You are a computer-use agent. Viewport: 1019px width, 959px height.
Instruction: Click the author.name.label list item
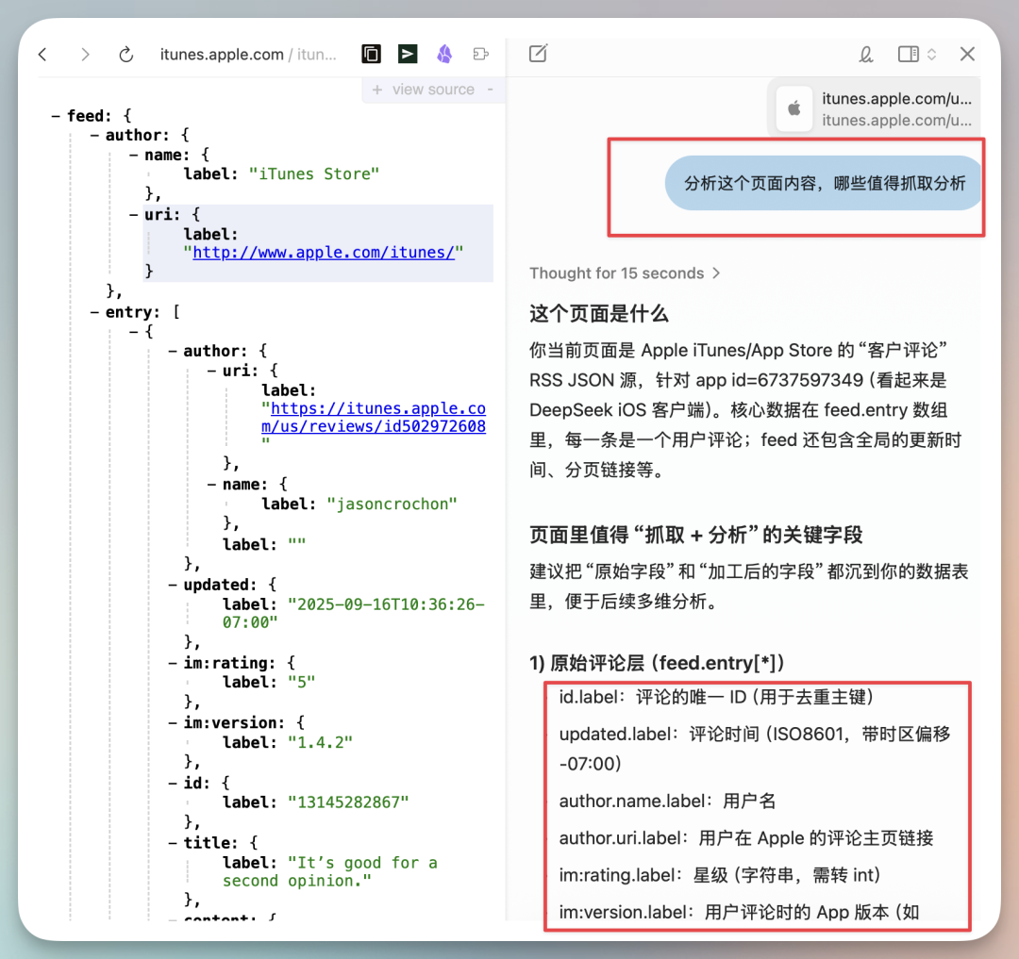point(667,801)
